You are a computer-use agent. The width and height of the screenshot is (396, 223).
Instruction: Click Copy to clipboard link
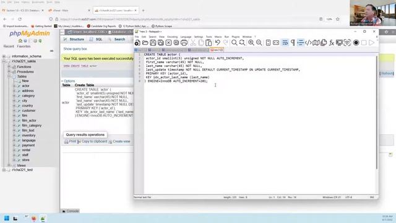point(92,141)
